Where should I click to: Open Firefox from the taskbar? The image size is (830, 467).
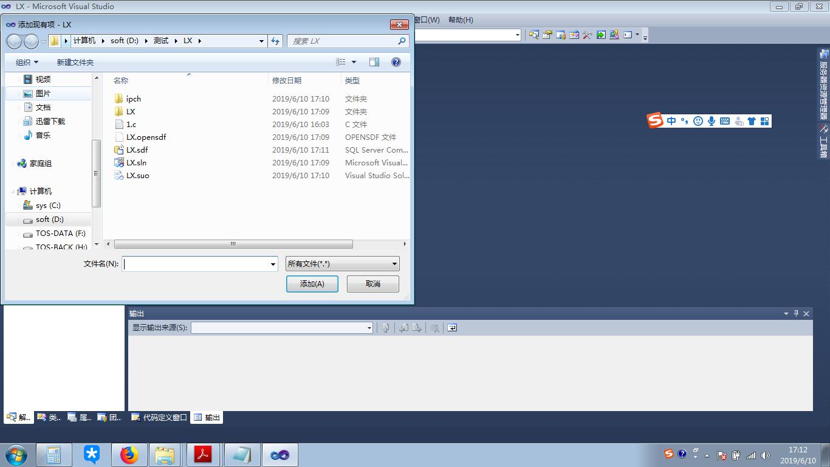(x=129, y=455)
